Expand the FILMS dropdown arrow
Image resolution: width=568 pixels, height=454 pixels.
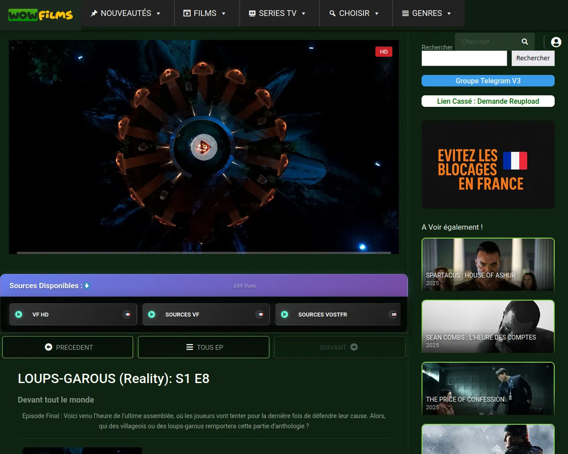click(224, 14)
